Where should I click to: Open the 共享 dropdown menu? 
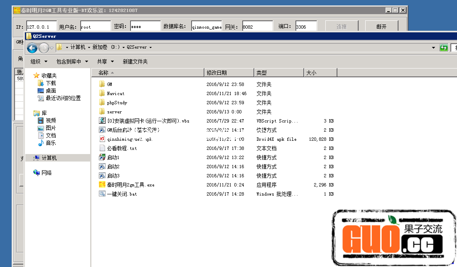(105, 61)
